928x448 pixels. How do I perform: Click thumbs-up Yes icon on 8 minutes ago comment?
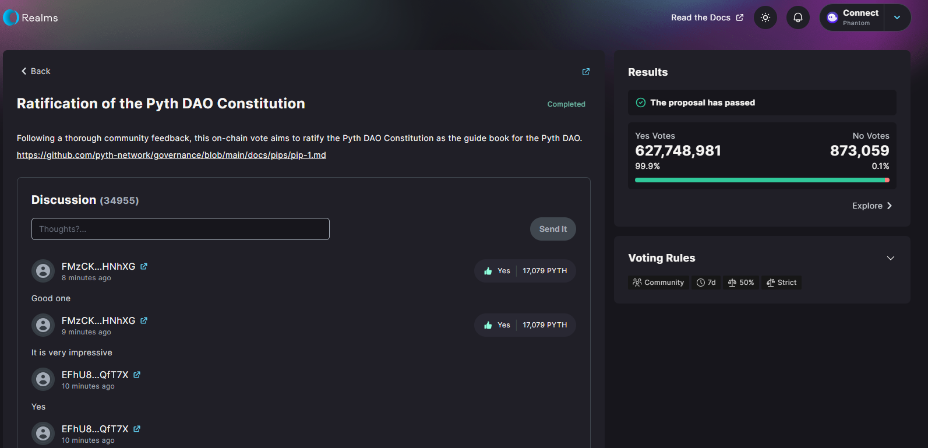click(x=488, y=271)
